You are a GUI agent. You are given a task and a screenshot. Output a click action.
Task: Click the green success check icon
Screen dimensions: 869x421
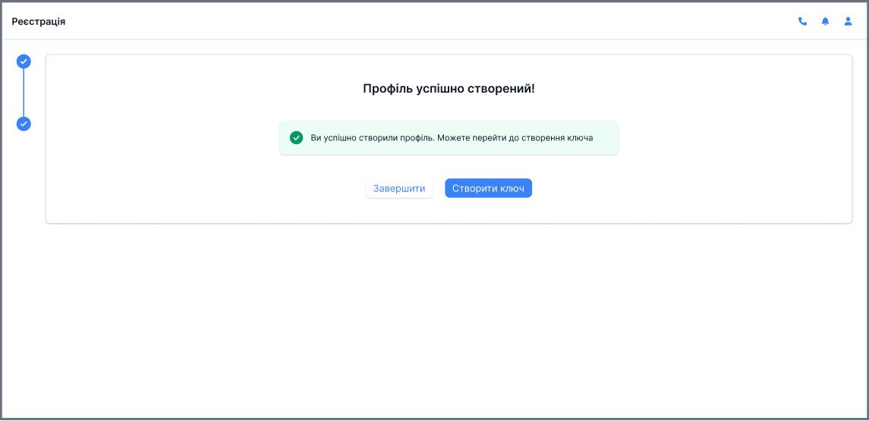click(297, 138)
